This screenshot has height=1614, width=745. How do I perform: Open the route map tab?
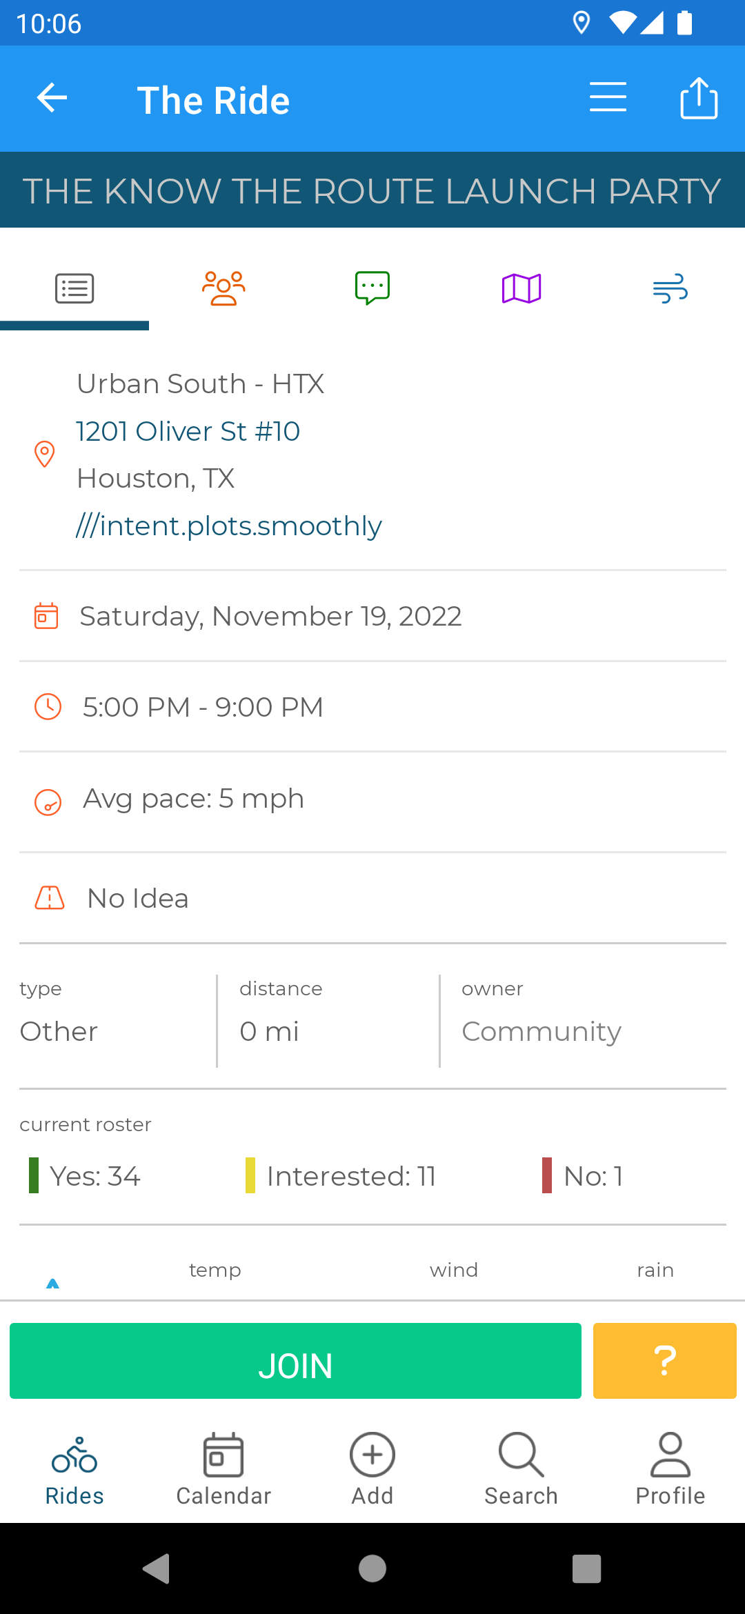(521, 288)
